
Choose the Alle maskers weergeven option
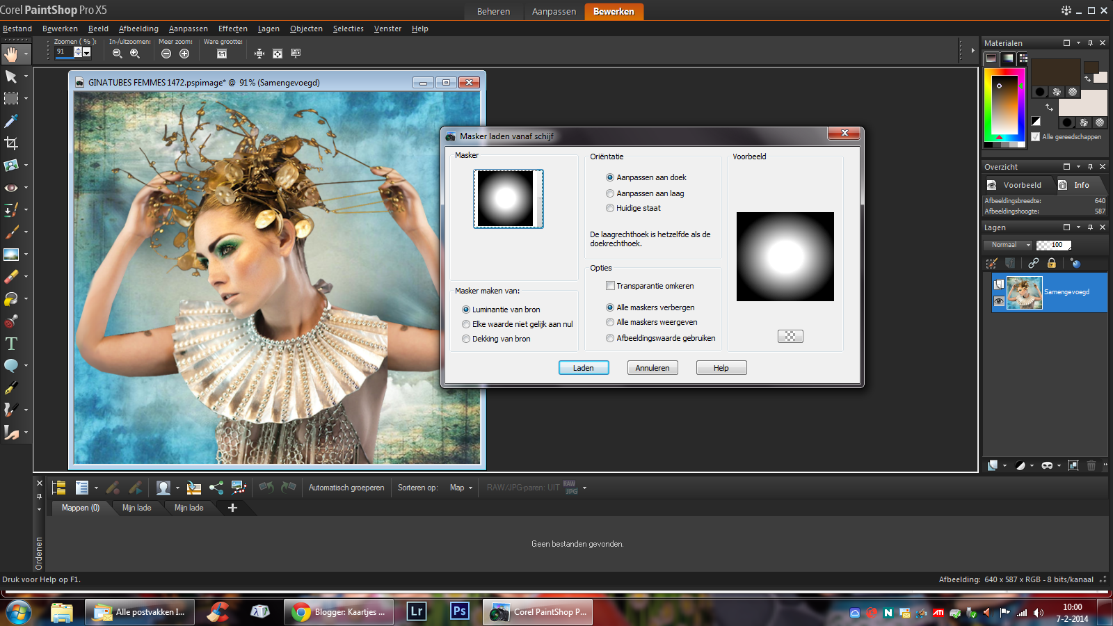(610, 322)
